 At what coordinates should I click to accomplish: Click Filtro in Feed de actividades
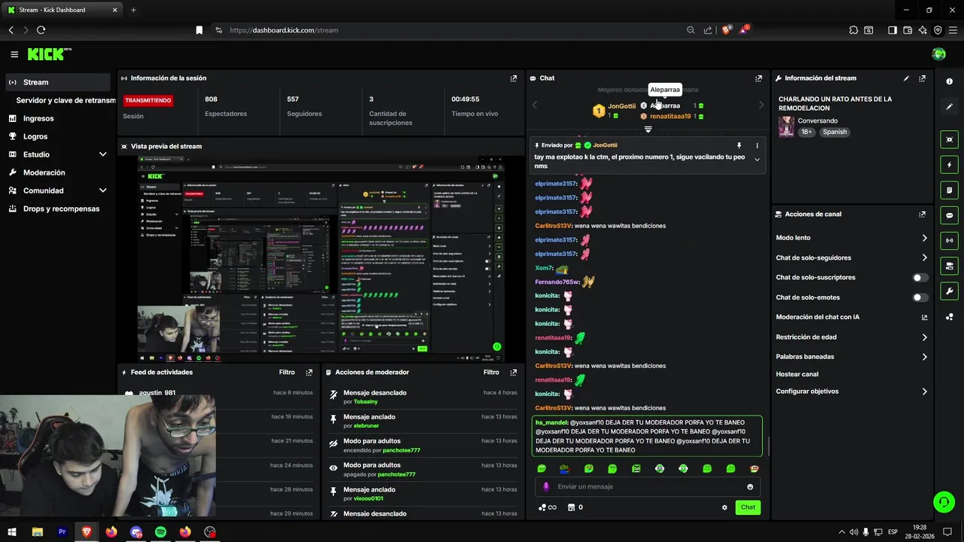click(287, 373)
